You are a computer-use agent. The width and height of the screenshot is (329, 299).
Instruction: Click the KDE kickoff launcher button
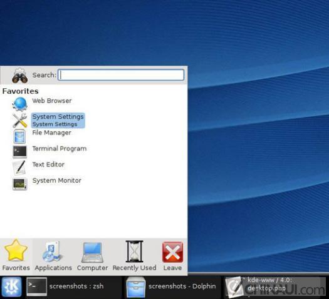click(x=11, y=287)
